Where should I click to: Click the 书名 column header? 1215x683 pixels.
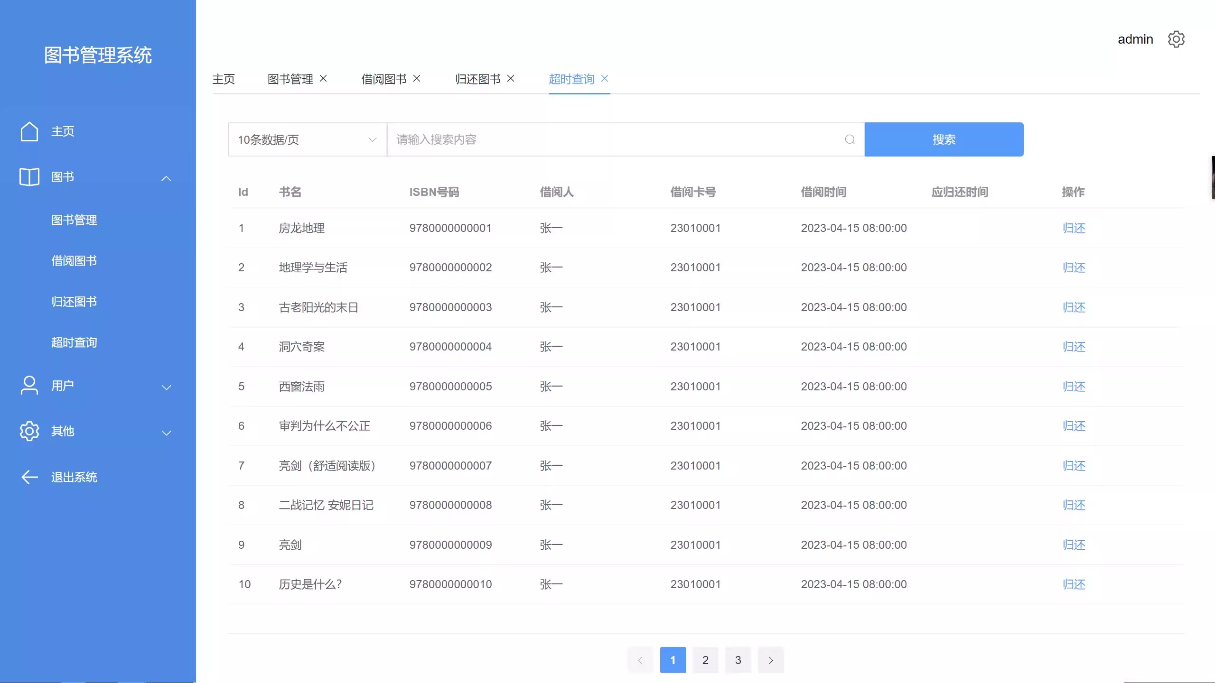[x=290, y=192]
